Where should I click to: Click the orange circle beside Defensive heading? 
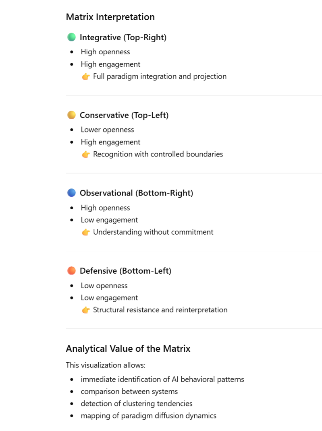point(71,271)
